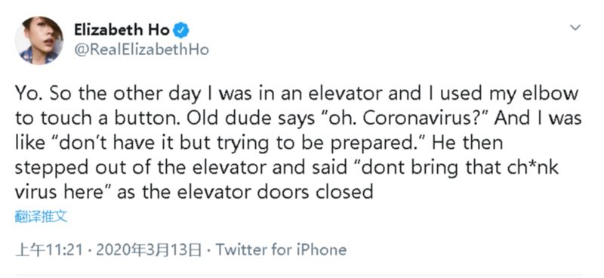
Task: Click the word Coronavirus in the tweet
Action: [417, 119]
